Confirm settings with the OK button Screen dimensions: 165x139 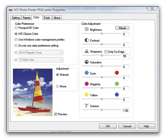(108, 126)
